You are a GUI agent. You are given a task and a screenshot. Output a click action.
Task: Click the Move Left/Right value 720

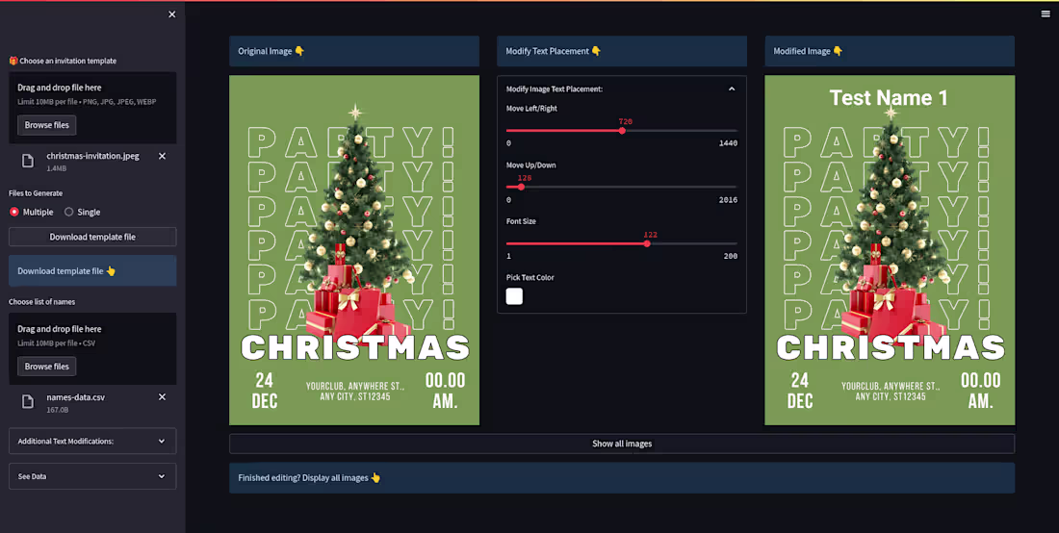coord(626,121)
